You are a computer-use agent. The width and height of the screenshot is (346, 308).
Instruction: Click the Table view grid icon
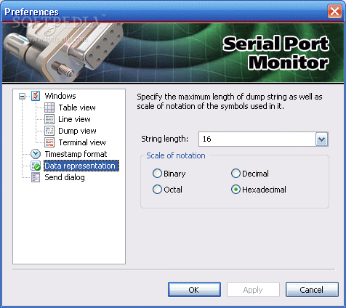click(x=49, y=108)
